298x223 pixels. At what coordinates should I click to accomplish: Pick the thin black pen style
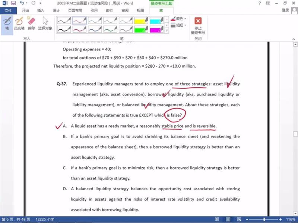click(x=64, y=20)
